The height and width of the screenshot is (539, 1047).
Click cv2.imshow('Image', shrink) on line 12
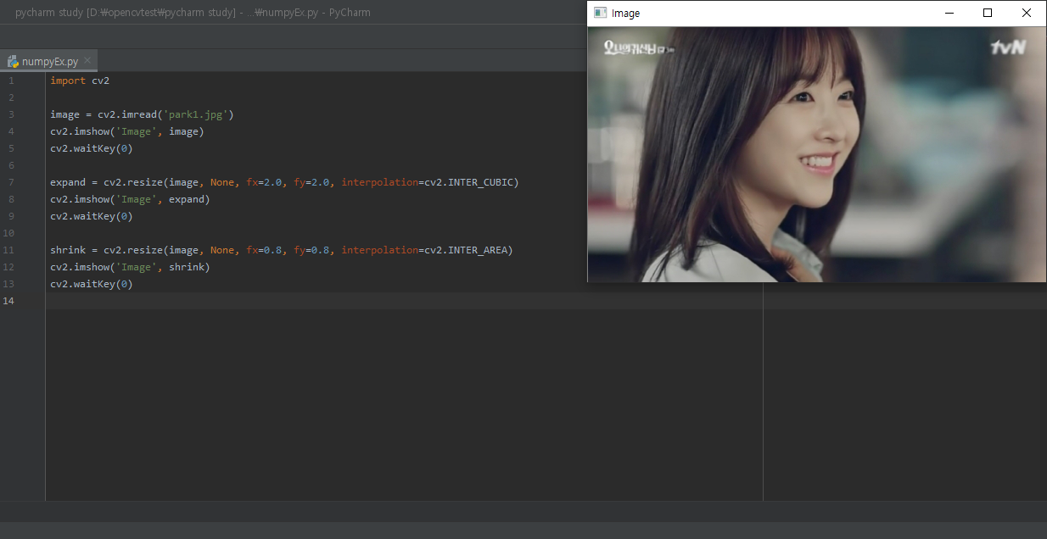pyautogui.click(x=130, y=267)
